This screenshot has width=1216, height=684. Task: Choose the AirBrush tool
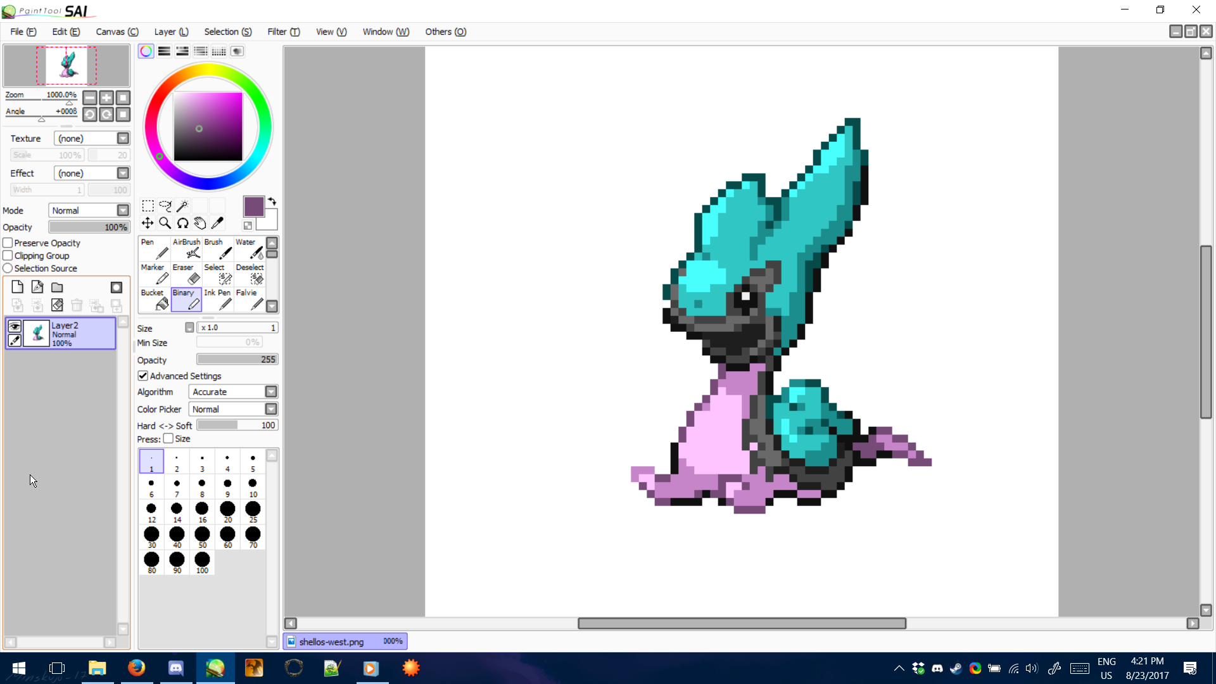pos(186,250)
